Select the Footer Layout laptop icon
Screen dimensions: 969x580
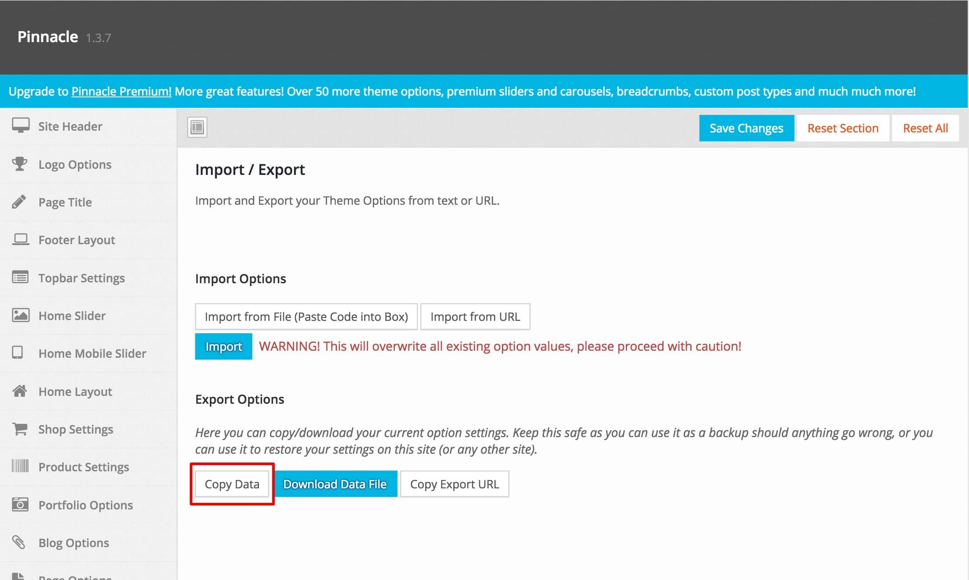pos(20,239)
